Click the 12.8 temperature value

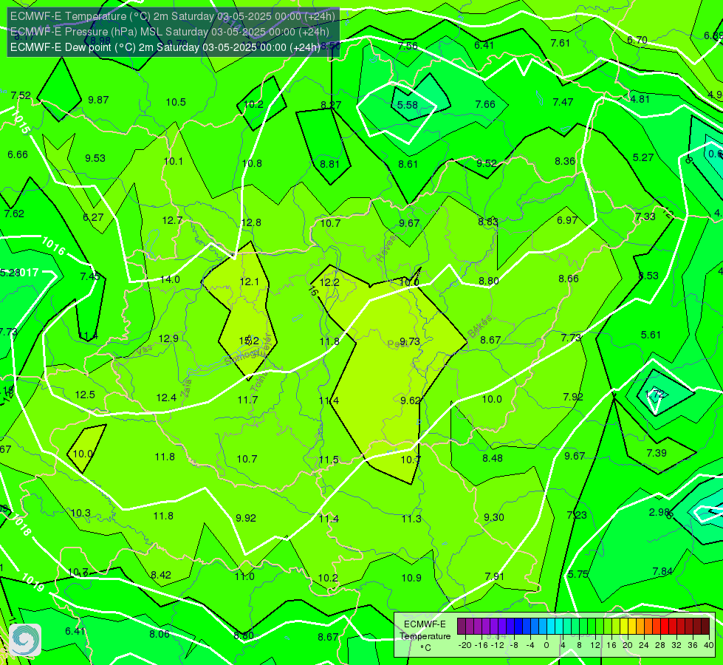[x=251, y=222]
